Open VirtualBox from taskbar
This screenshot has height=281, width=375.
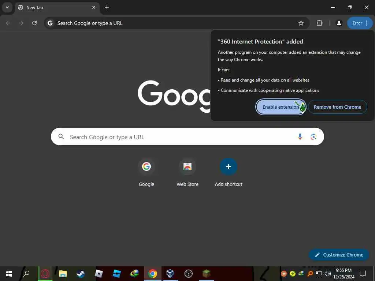(170, 274)
